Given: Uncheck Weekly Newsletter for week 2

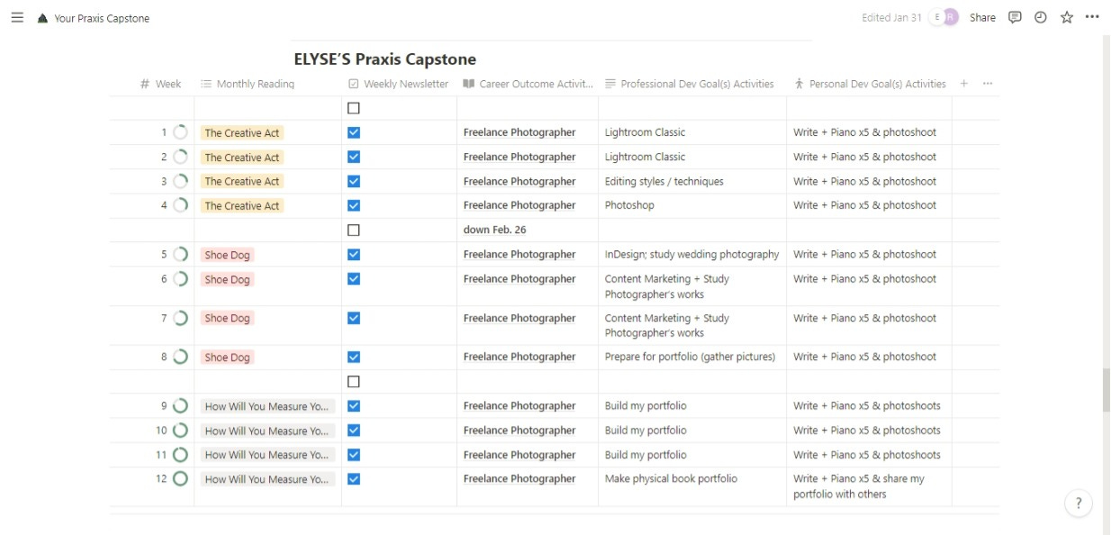Looking at the screenshot, I should click(354, 157).
